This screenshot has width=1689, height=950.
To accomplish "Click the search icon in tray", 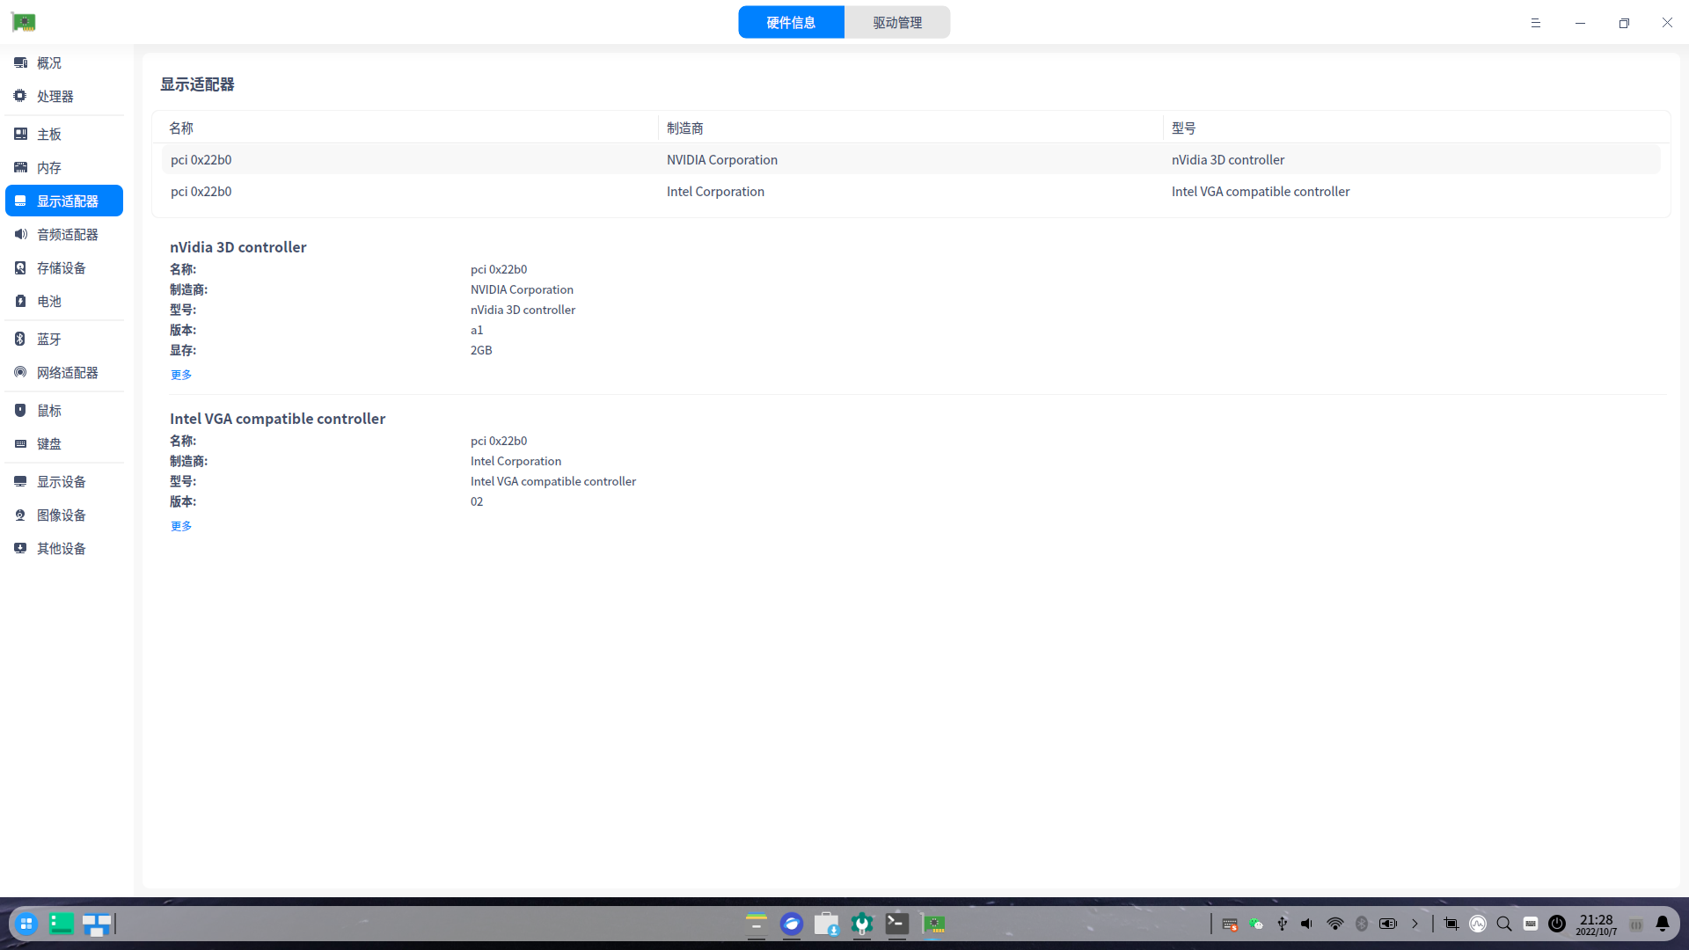I will [x=1504, y=924].
